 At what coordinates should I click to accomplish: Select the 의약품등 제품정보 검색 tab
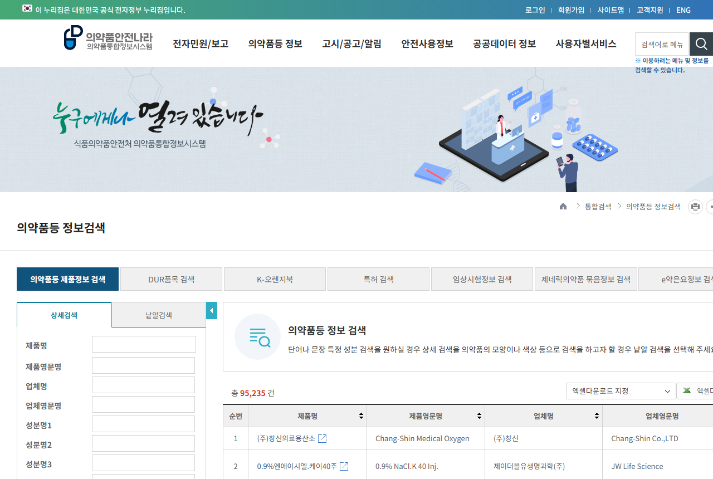tap(67, 279)
